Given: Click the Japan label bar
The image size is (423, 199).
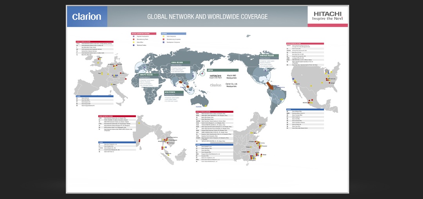Looking at the screenshot, I should click(x=222, y=70).
